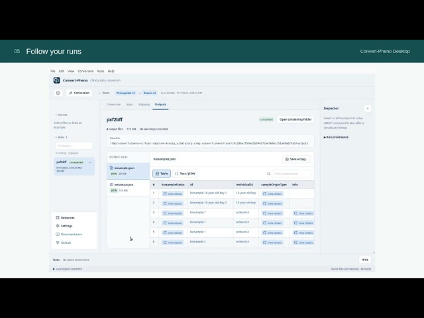The height and width of the screenshot is (318, 424).
Task: Switch to Table view
Action: [x=162, y=174]
